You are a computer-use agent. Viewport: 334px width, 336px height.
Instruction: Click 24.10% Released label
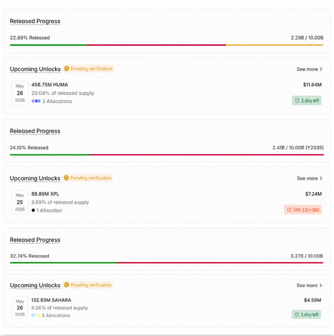pyautogui.click(x=29, y=148)
